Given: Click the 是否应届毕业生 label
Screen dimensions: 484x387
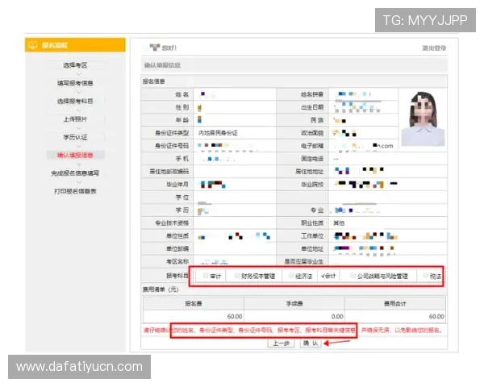Looking at the screenshot, I should click(x=304, y=261).
